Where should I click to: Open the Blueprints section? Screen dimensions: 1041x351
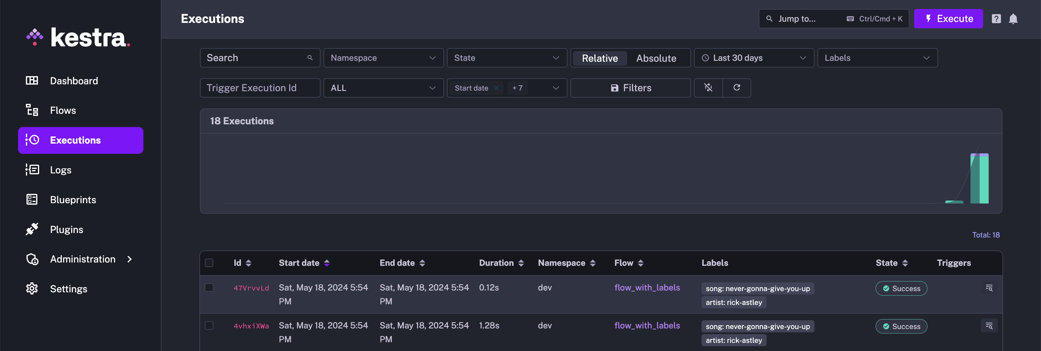pyautogui.click(x=73, y=199)
